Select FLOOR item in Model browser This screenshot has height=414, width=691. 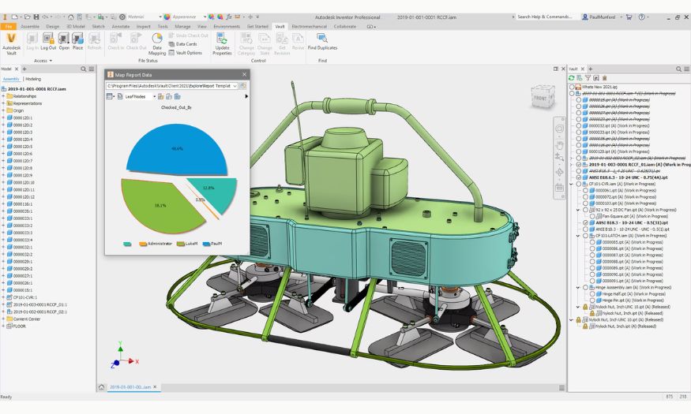click(17, 326)
